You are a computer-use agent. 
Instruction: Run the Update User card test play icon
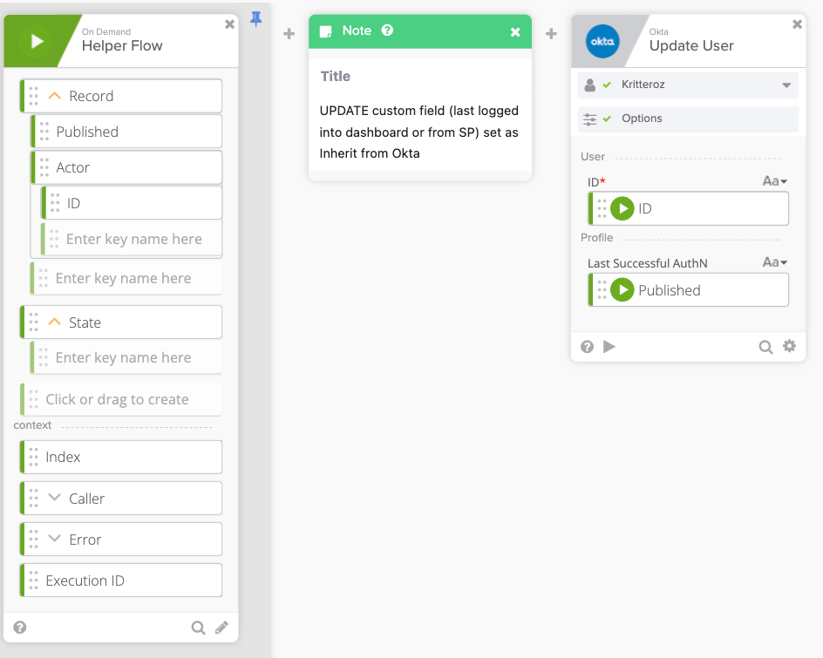tap(609, 346)
